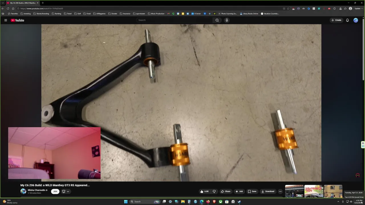Open the B Server bookmark
Viewport: 365px width, 205px height.
click(196, 14)
